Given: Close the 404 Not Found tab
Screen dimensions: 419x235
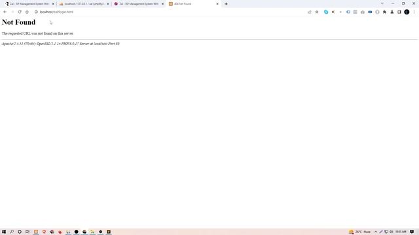Looking at the screenshot, I should point(217,4).
